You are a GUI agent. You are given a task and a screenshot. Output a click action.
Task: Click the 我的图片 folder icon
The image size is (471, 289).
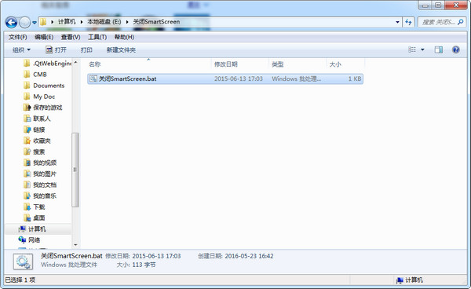point(27,174)
